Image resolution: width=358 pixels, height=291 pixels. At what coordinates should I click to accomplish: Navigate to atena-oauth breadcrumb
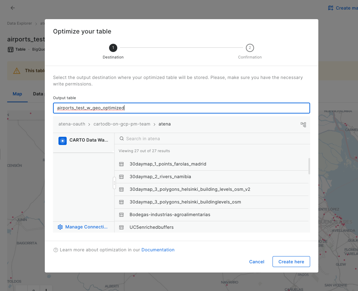click(x=72, y=124)
